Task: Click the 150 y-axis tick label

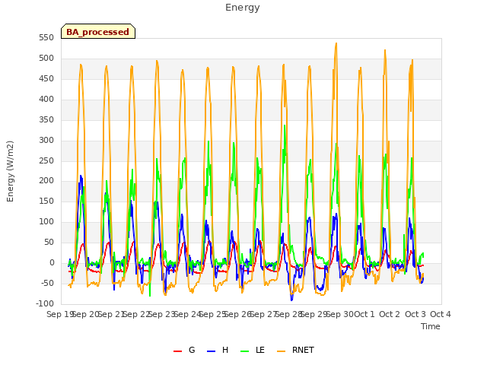Action: coord(46,202)
